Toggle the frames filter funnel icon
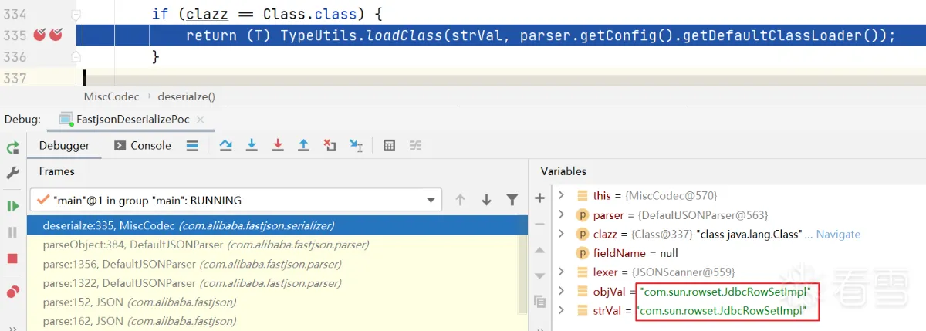Image resolution: width=926 pixels, height=331 pixels. (512, 200)
